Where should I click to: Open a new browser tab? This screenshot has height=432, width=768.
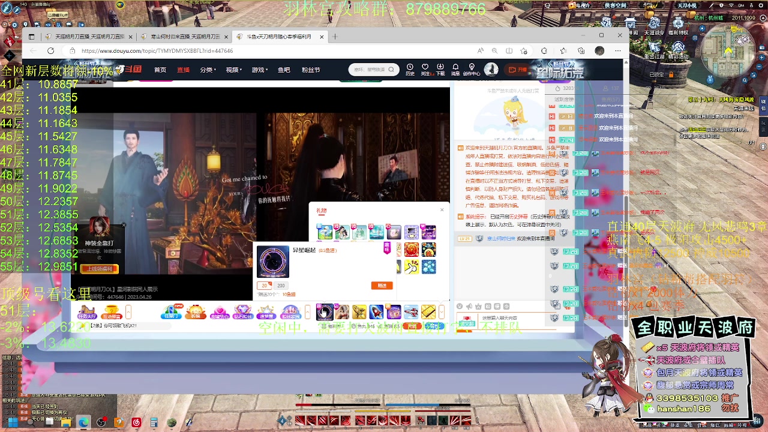[x=335, y=37]
